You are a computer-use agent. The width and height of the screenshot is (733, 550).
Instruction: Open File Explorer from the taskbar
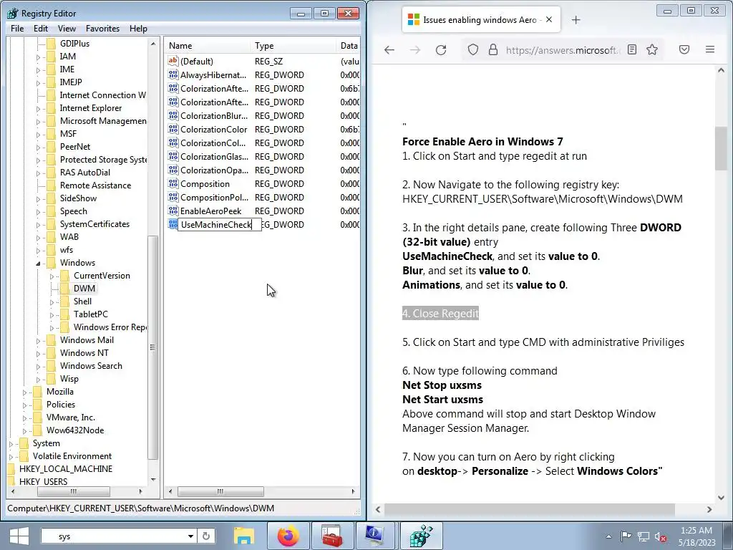243,536
